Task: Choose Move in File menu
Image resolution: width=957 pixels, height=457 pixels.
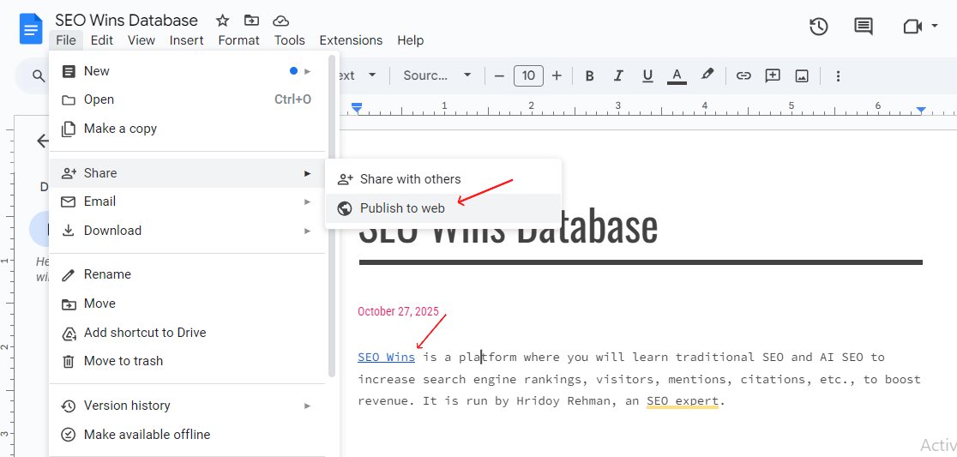Action: [187, 304]
